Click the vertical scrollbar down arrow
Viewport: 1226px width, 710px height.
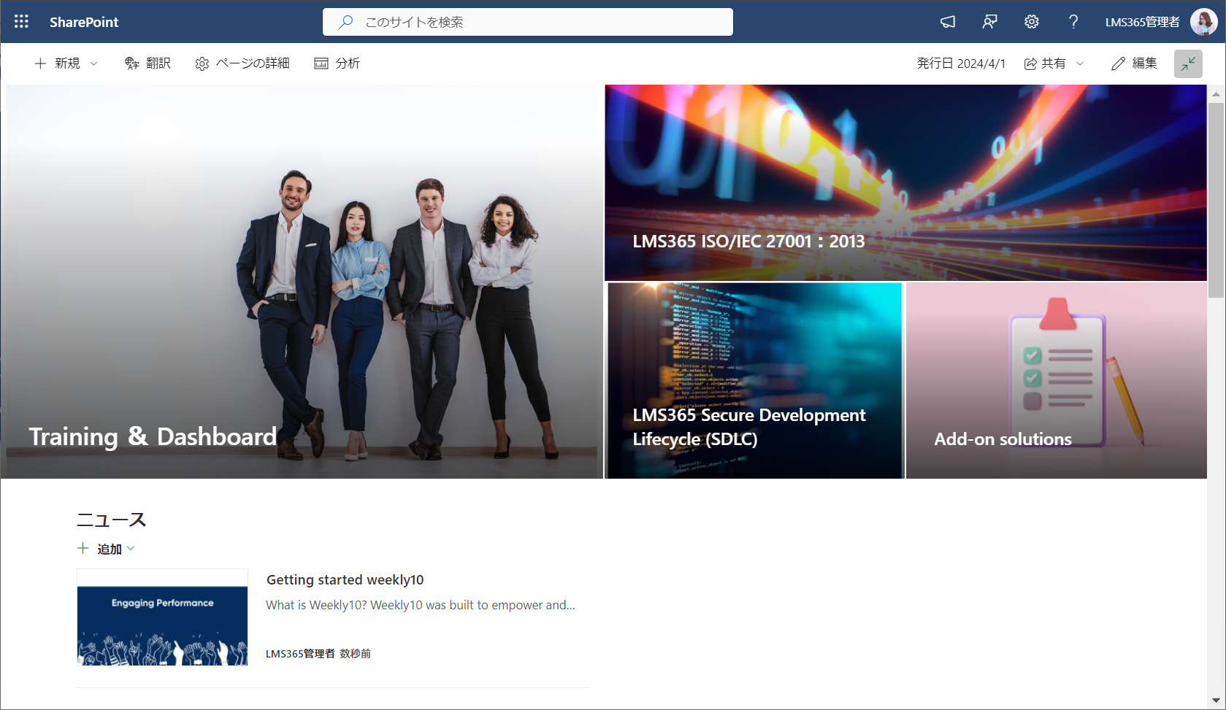[1216, 701]
